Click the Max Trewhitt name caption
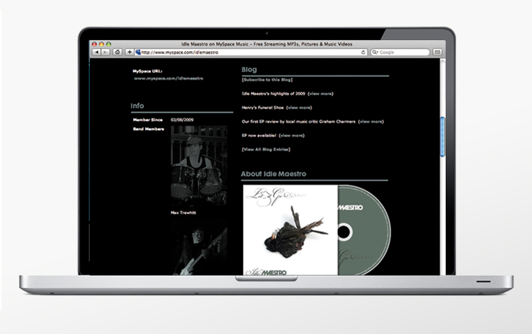This screenshot has height=334, width=532. 183,213
